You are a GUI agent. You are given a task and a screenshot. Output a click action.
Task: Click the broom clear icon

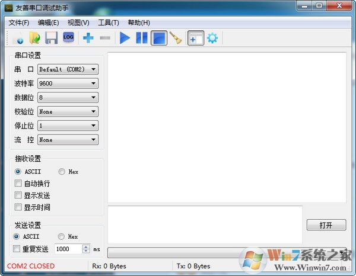tap(175, 38)
